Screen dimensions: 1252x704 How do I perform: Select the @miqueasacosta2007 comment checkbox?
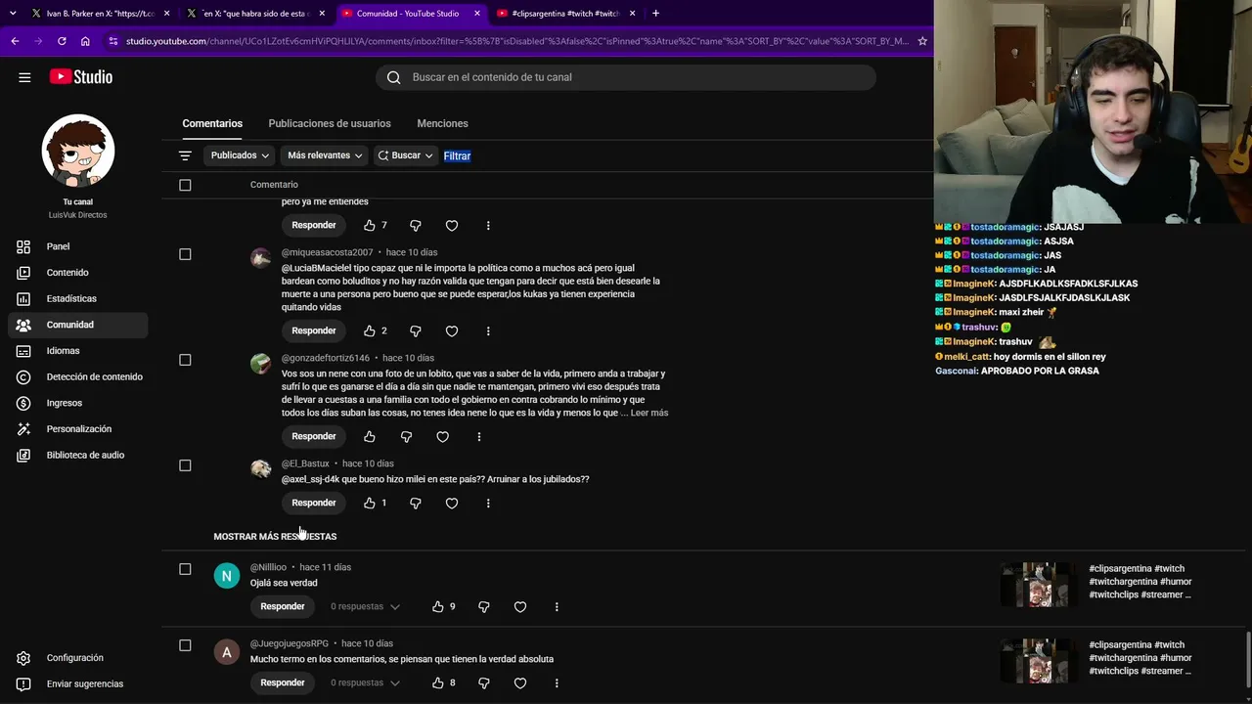coord(185,254)
